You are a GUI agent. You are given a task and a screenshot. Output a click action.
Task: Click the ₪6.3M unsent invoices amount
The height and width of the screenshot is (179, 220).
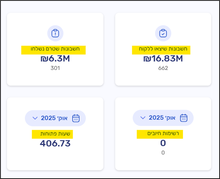[x=55, y=59]
